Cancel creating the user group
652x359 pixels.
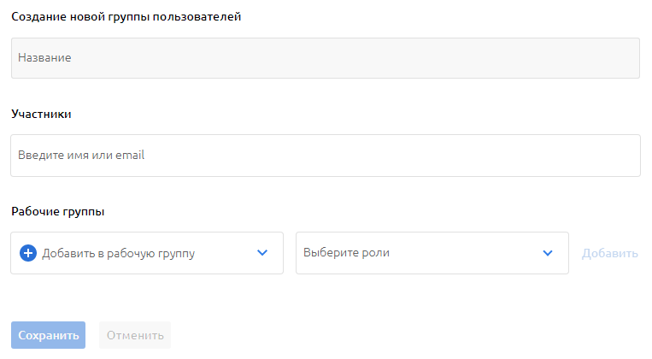click(x=135, y=335)
